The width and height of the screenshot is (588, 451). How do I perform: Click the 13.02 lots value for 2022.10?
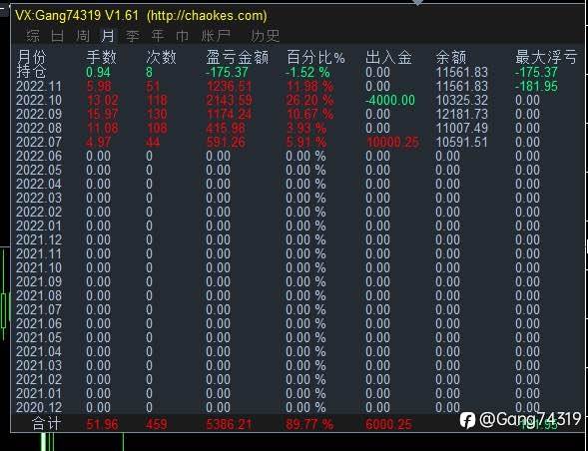click(103, 100)
